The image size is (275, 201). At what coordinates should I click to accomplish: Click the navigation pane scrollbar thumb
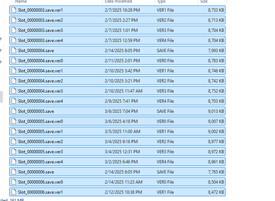pyautogui.click(x=1, y=97)
